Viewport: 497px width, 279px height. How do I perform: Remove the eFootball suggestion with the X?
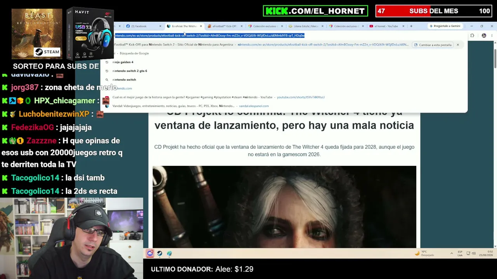pyautogui.click(x=458, y=45)
